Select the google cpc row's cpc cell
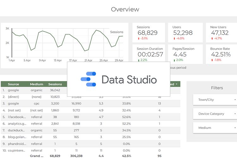Image resolution: width=237 pixels, height=158 pixels. point(37,104)
